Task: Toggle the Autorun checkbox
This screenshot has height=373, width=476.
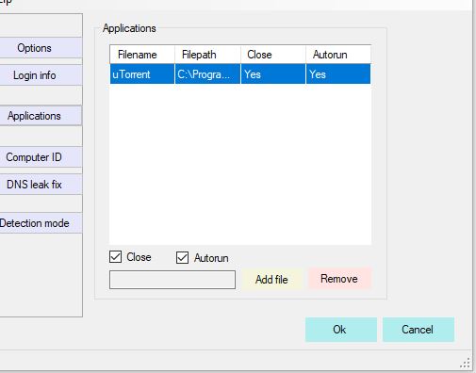Action: click(x=182, y=257)
